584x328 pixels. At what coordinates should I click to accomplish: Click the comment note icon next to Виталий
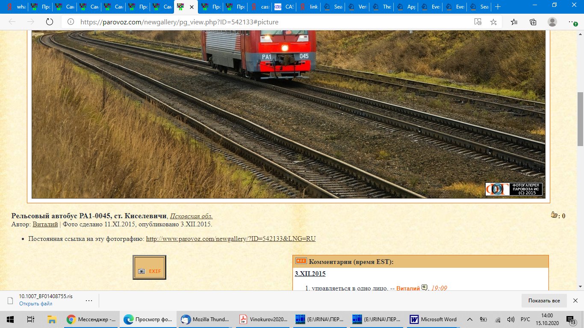tap(425, 288)
